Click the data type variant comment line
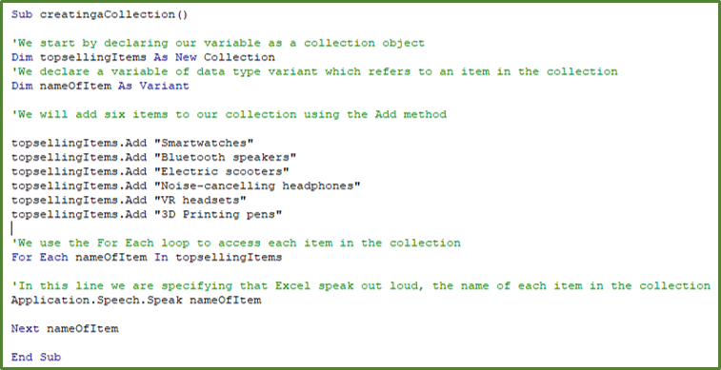The image size is (721, 370). click(x=314, y=71)
